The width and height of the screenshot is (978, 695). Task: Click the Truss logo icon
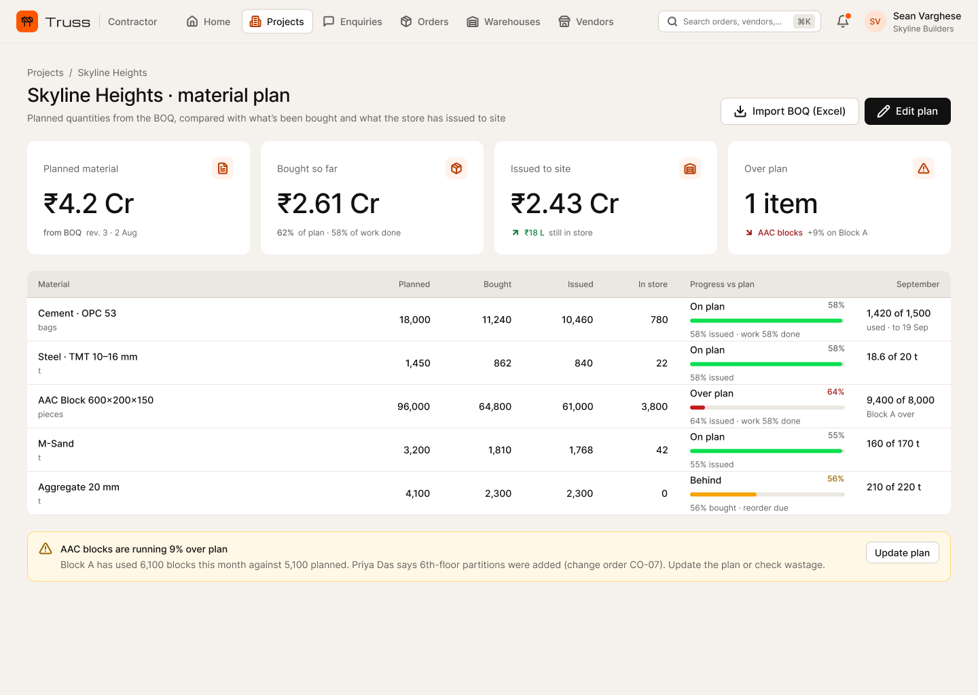pyautogui.click(x=27, y=22)
